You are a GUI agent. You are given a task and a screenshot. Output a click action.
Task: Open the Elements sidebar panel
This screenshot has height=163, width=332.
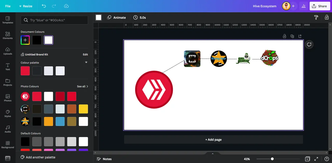click(8, 36)
